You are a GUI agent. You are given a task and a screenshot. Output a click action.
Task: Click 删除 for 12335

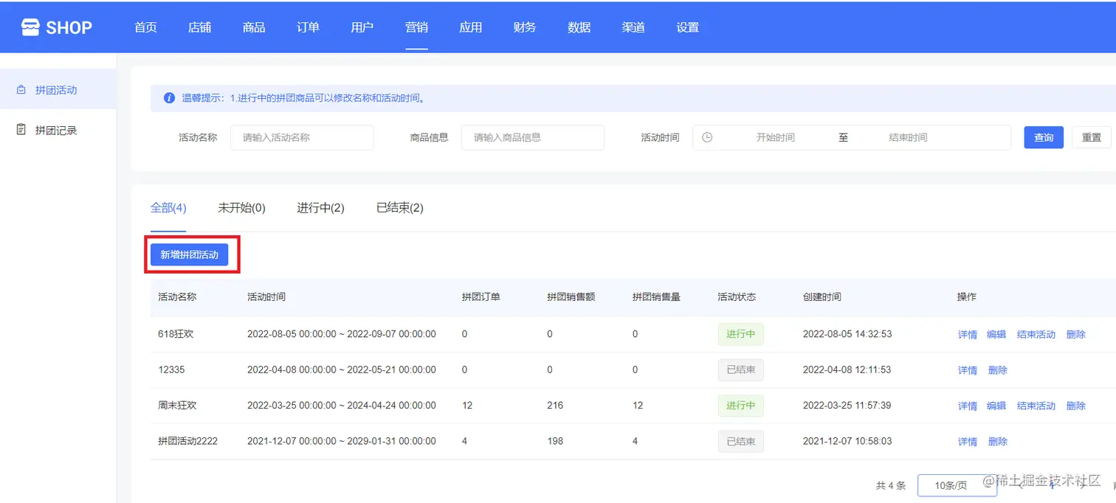point(998,370)
